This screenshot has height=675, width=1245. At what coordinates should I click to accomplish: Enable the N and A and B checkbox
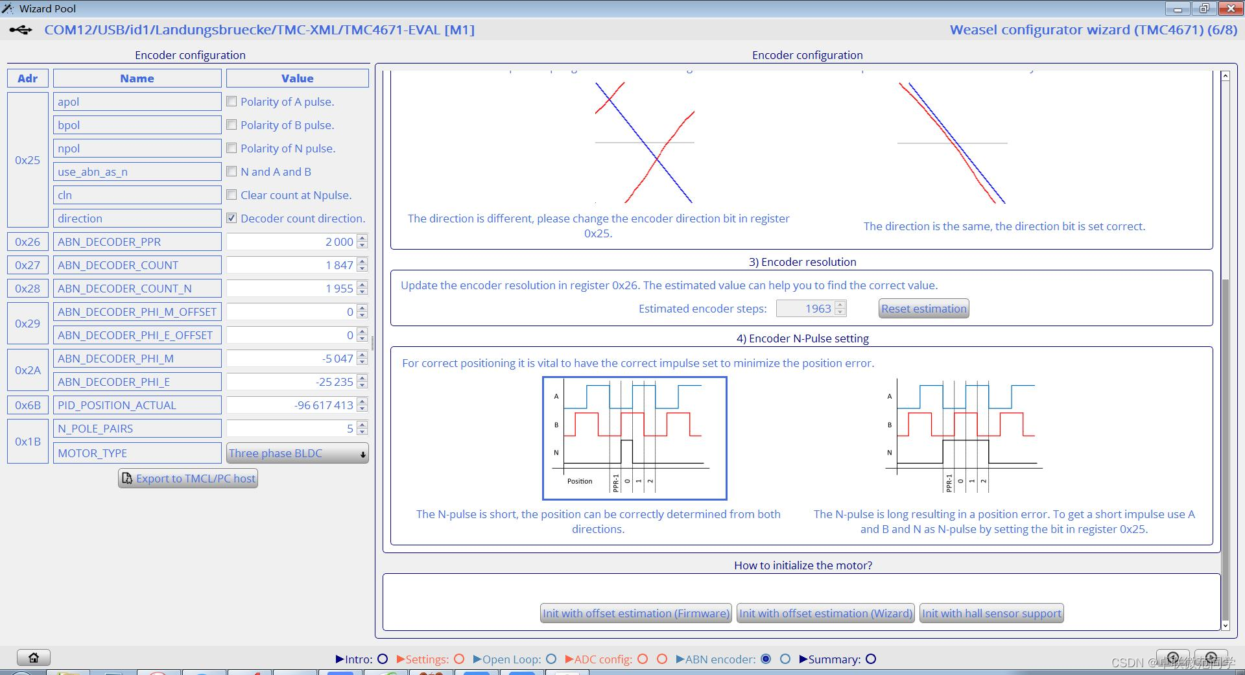pyautogui.click(x=231, y=171)
